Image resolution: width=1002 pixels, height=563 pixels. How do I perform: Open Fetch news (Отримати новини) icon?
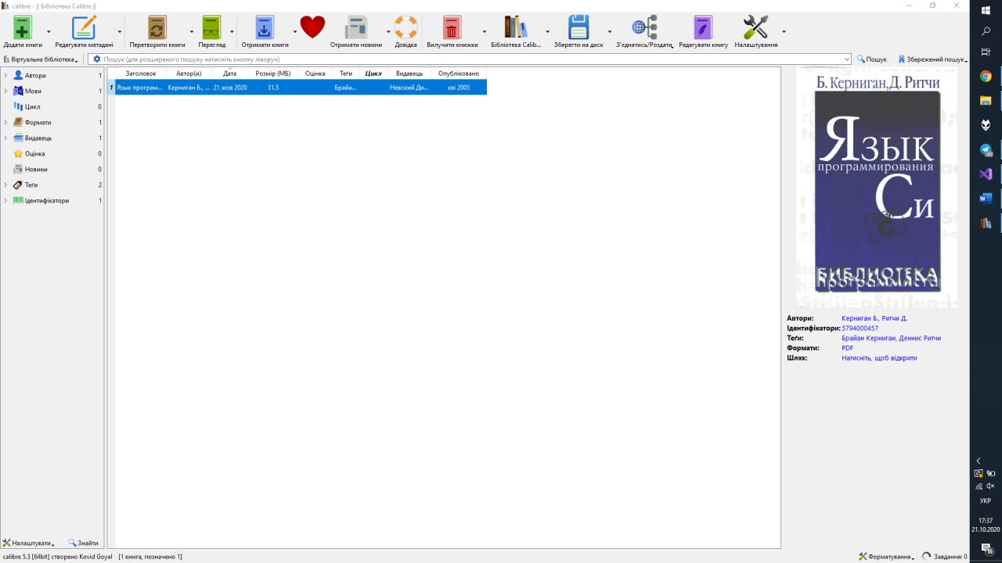pyautogui.click(x=357, y=27)
